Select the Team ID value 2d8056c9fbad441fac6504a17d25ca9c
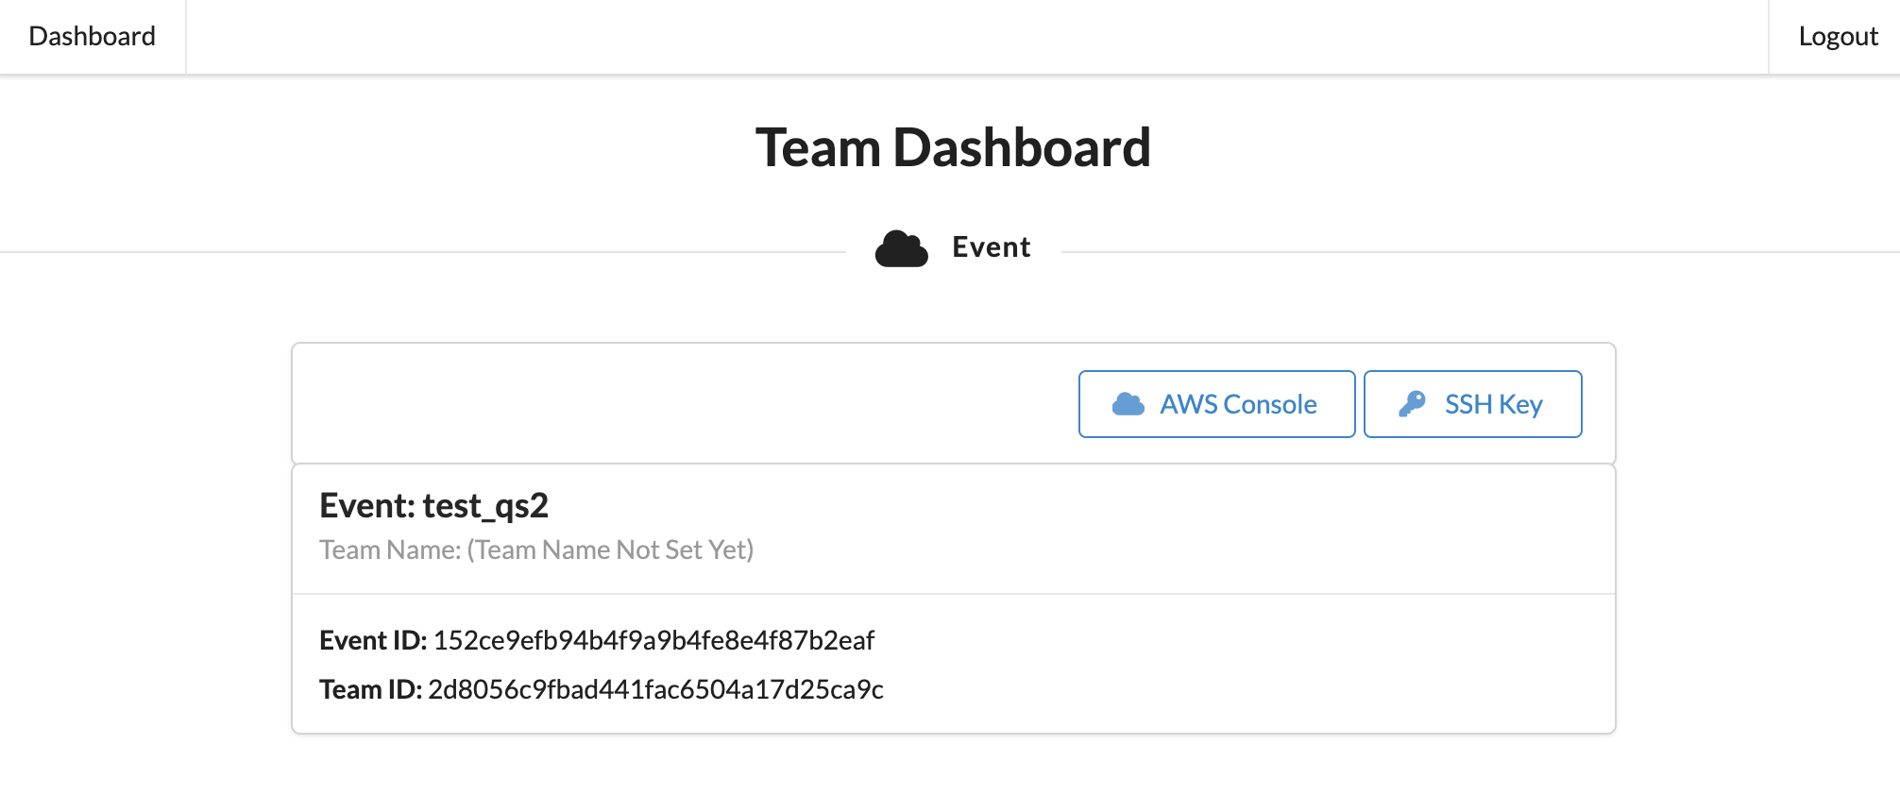The width and height of the screenshot is (1900, 795). (x=655, y=689)
